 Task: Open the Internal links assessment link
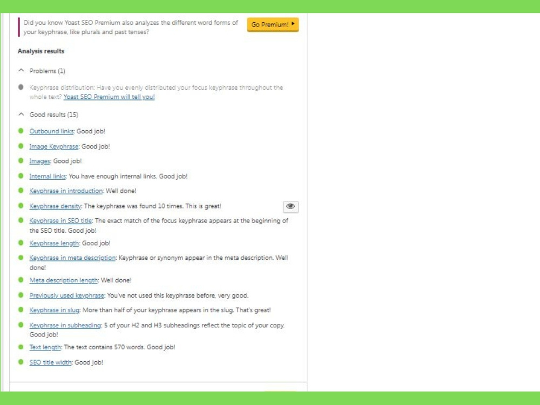48,177
